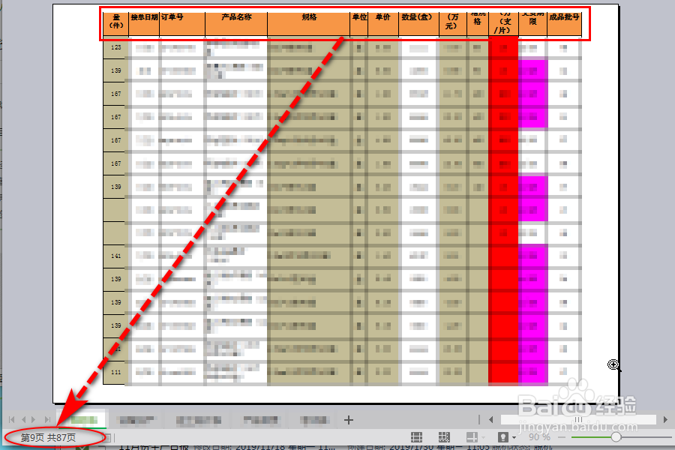
Task: Click the horizontal scrollbar thumb
Action: click(x=578, y=419)
